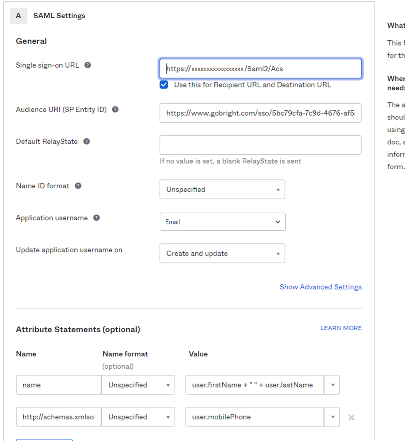Viewport: 405px width, 441px height.
Task: Open Application username Email dropdown
Action: pos(222,222)
